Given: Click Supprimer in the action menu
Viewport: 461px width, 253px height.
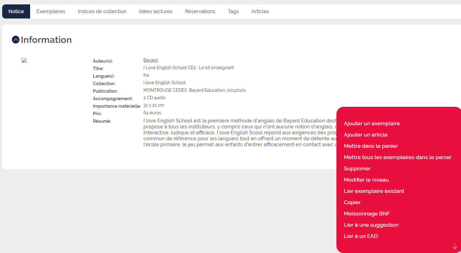Looking at the screenshot, I should tap(357, 168).
